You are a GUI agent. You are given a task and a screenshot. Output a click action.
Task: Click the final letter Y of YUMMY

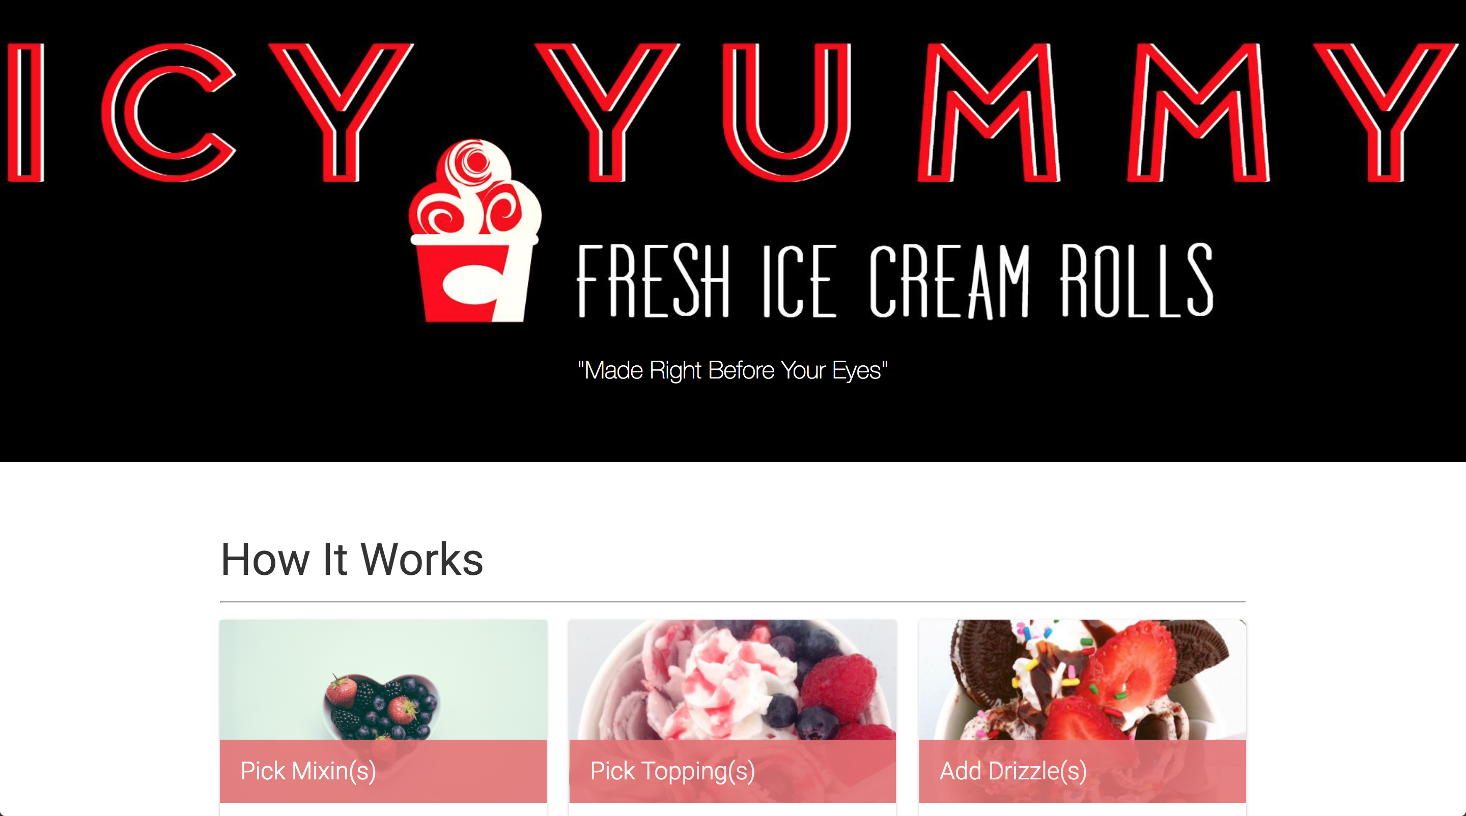pyautogui.click(x=1385, y=112)
